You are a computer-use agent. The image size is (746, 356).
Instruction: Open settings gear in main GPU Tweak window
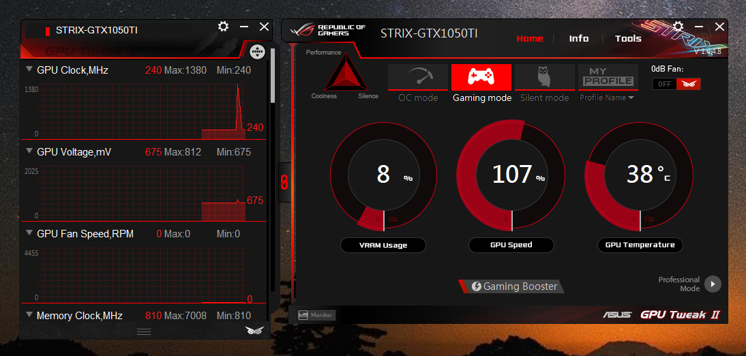(x=678, y=26)
